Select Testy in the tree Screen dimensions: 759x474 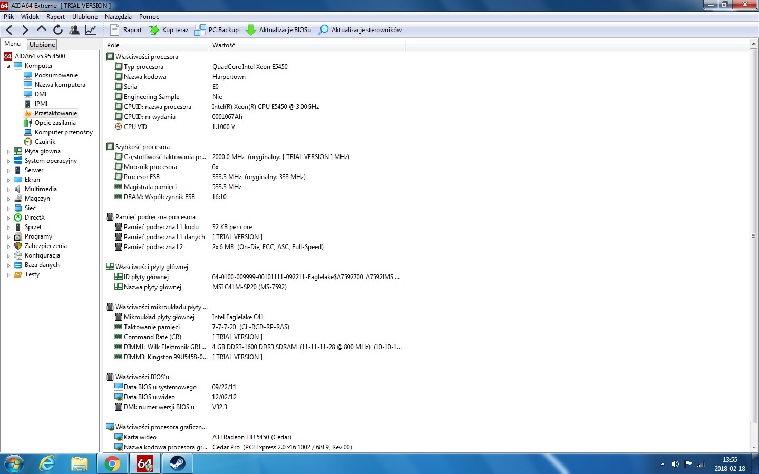32,274
